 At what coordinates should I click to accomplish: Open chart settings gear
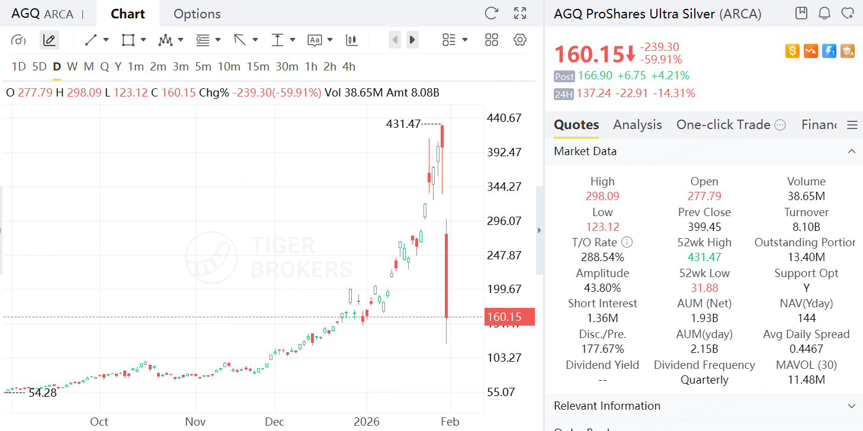point(520,40)
